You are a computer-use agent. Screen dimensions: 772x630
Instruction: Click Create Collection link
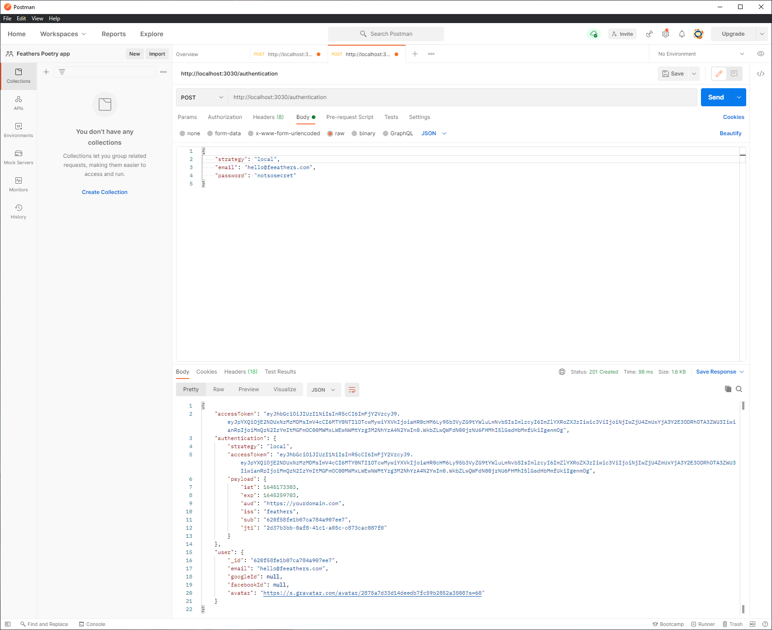tap(105, 192)
